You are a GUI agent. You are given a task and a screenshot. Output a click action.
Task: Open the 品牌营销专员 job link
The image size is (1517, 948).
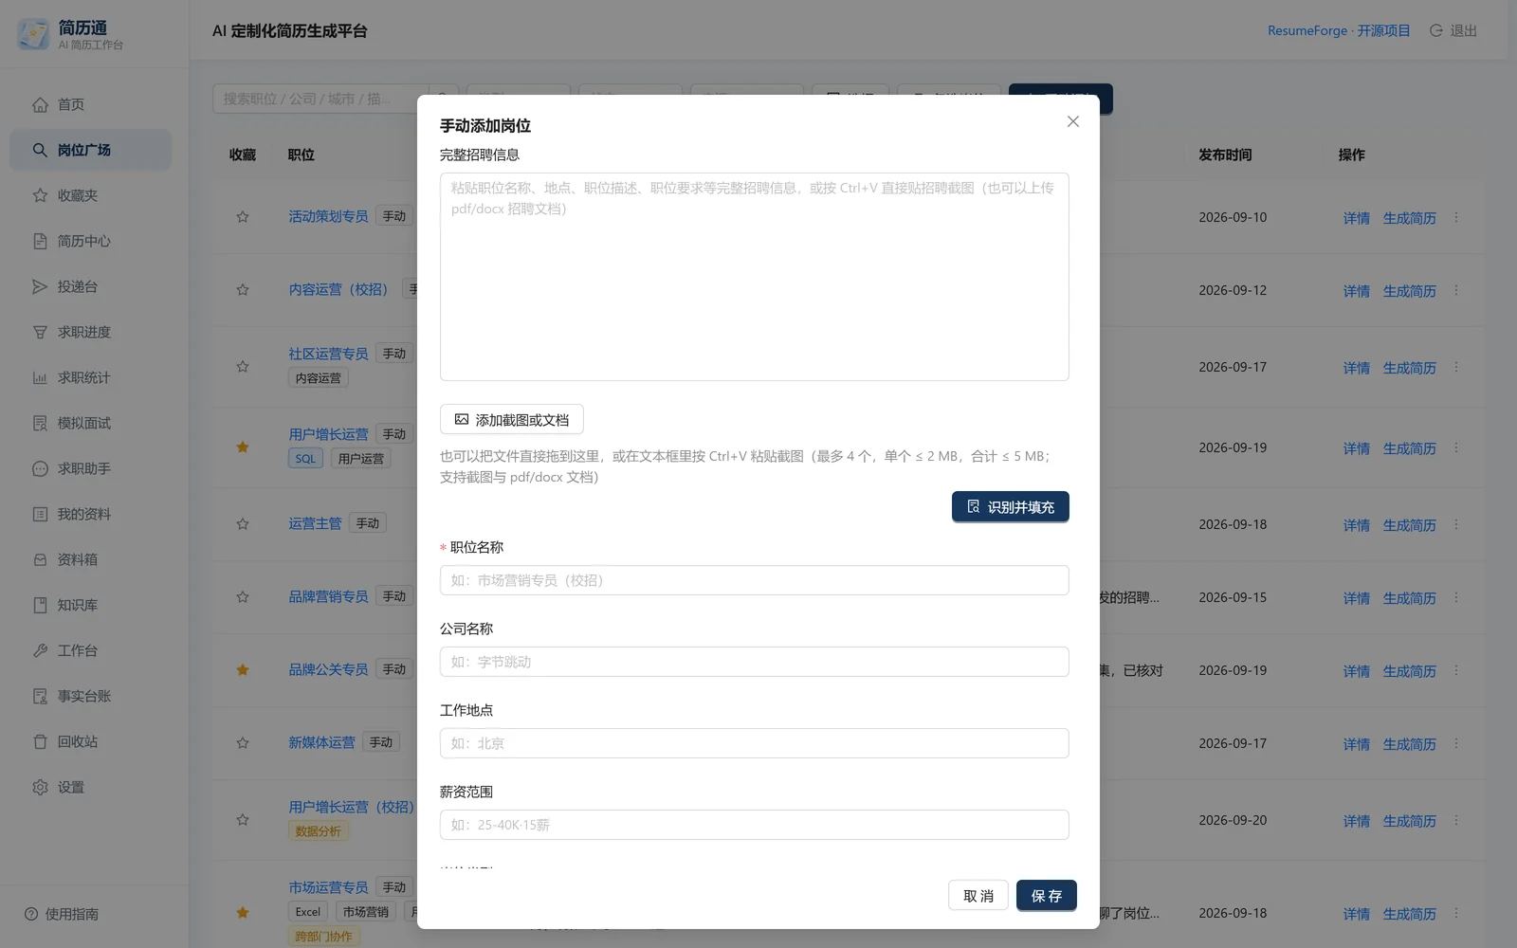(x=328, y=596)
